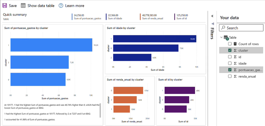
Task: Click the Your data panel heading
Action: point(229,18)
